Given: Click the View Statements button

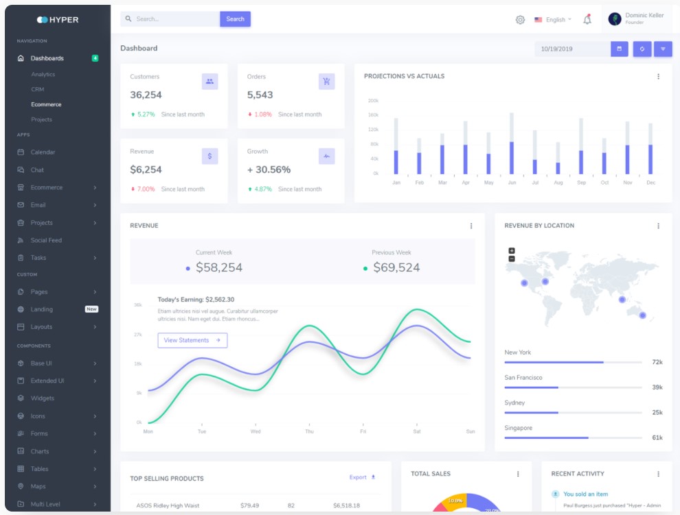Looking at the screenshot, I should pyautogui.click(x=192, y=340).
